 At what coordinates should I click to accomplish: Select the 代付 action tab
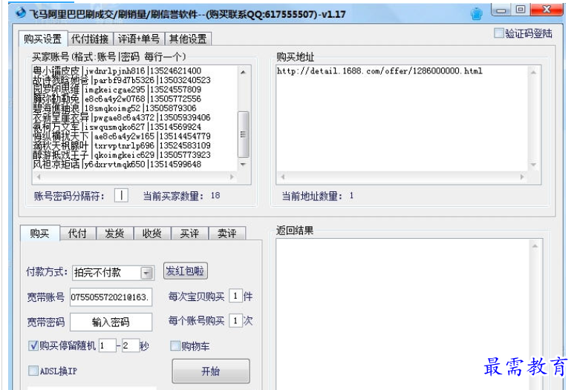(x=77, y=234)
